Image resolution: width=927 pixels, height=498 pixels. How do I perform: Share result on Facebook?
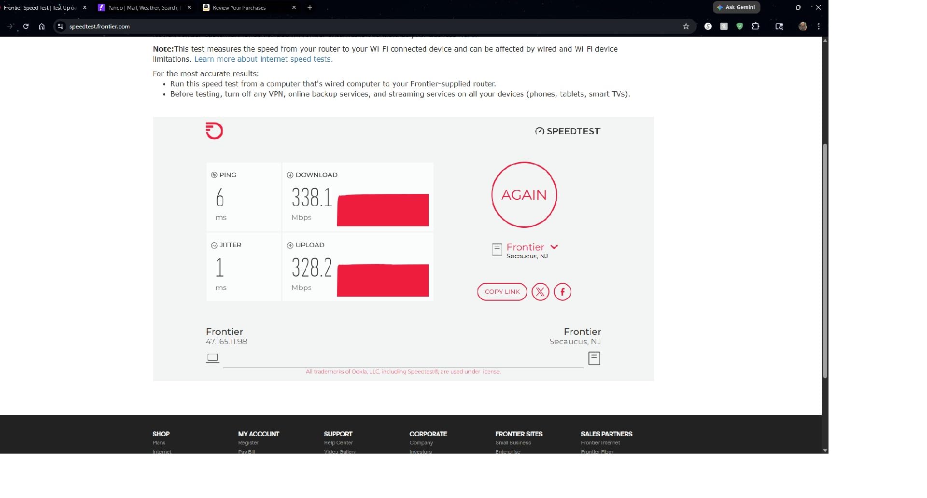562,291
